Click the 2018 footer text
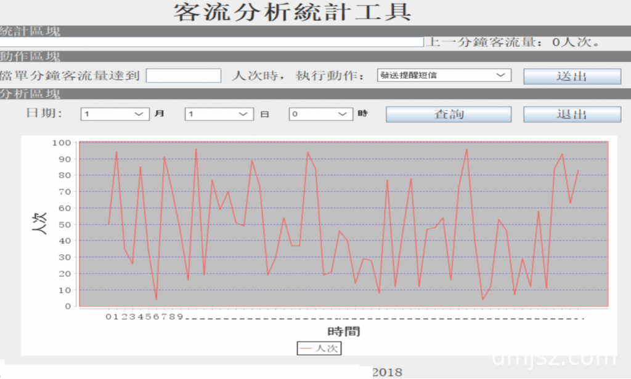Viewport: 631px width, 379px height. (x=387, y=372)
